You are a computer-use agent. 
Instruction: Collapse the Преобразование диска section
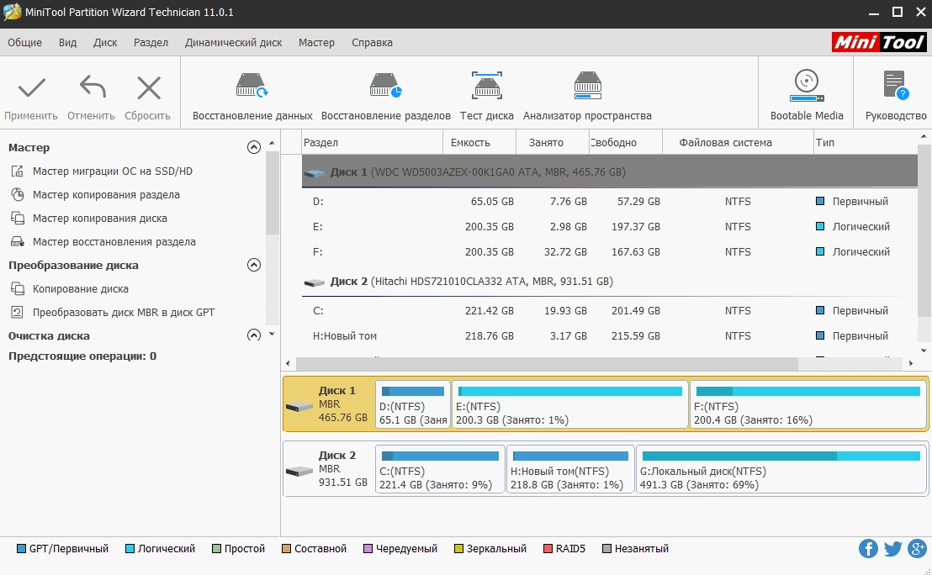254,265
